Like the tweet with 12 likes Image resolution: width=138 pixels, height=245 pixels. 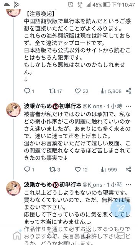click(81, 169)
